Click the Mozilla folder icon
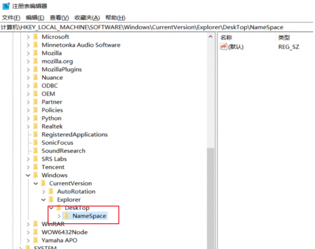Image resolution: width=315 pixels, height=249 pixels. tap(35, 53)
